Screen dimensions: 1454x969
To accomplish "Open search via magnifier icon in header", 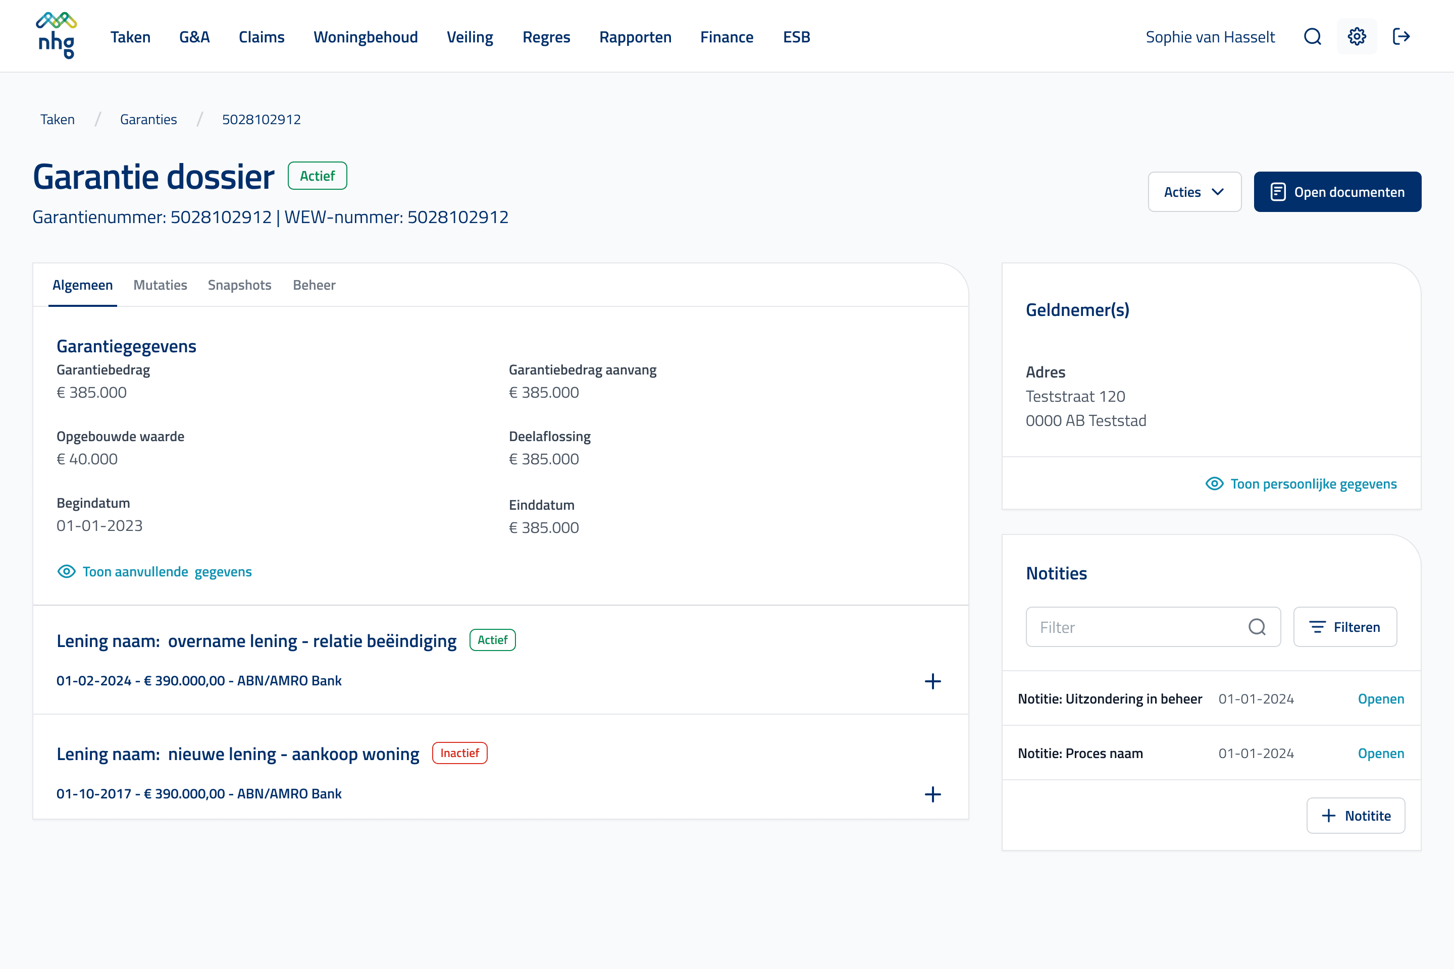I will tap(1313, 36).
